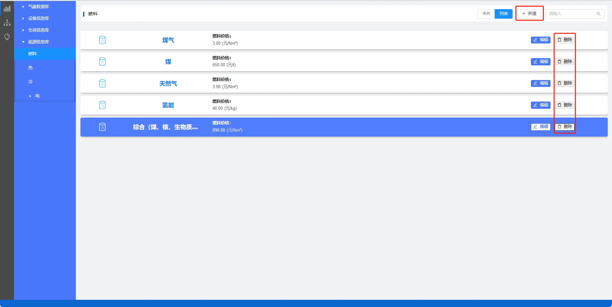Edit the 综合 fuel entry
612x307 pixels.
(541, 127)
